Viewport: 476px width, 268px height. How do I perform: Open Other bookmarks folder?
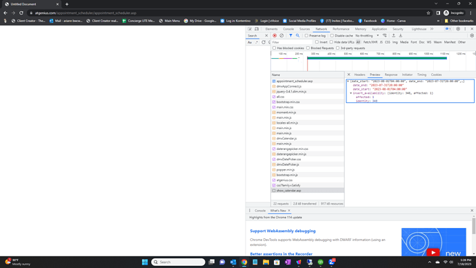click(x=459, y=21)
